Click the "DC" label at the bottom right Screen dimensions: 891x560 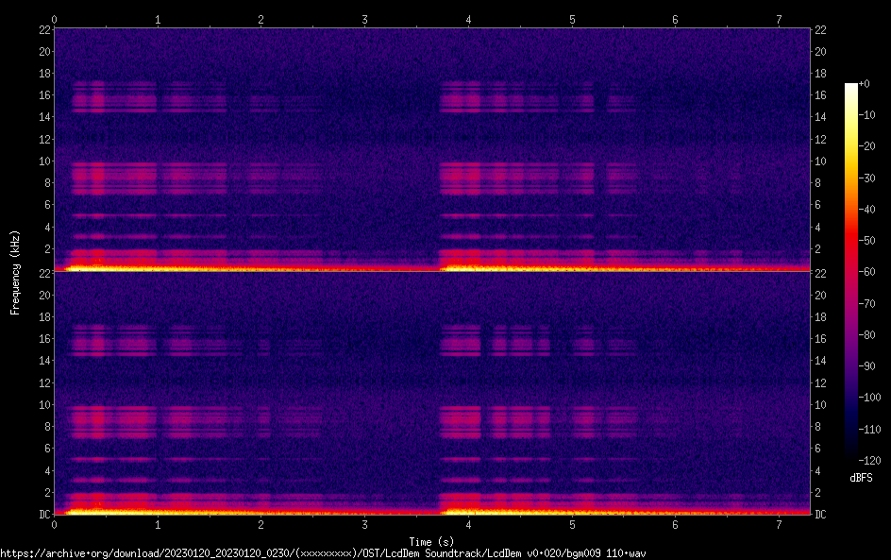point(821,515)
